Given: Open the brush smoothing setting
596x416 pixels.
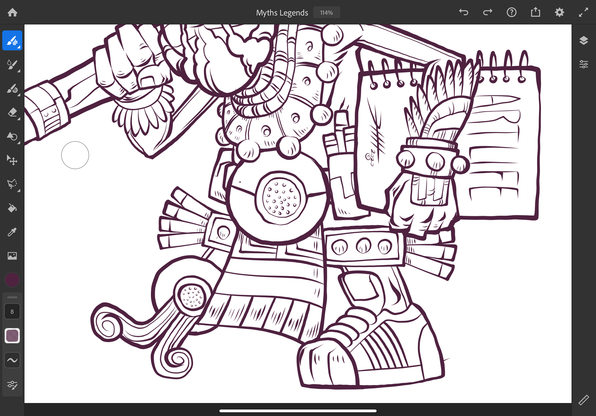Looking at the screenshot, I should click(12, 360).
